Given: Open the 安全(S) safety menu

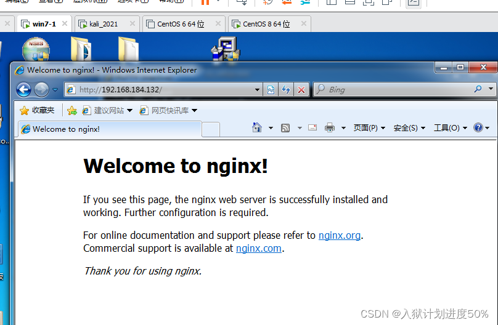Looking at the screenshot, I should 409,128.
